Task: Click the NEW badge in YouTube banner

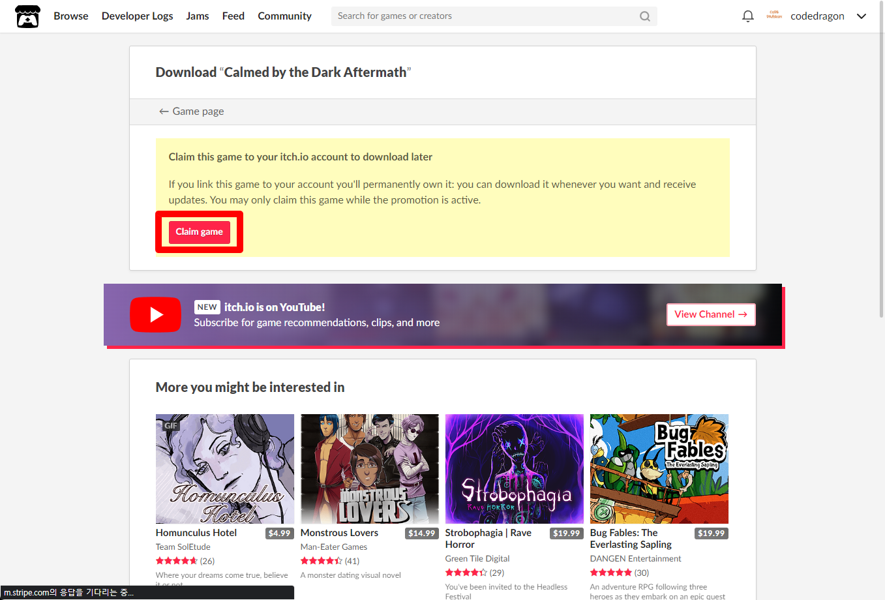Action: [207, 307]
